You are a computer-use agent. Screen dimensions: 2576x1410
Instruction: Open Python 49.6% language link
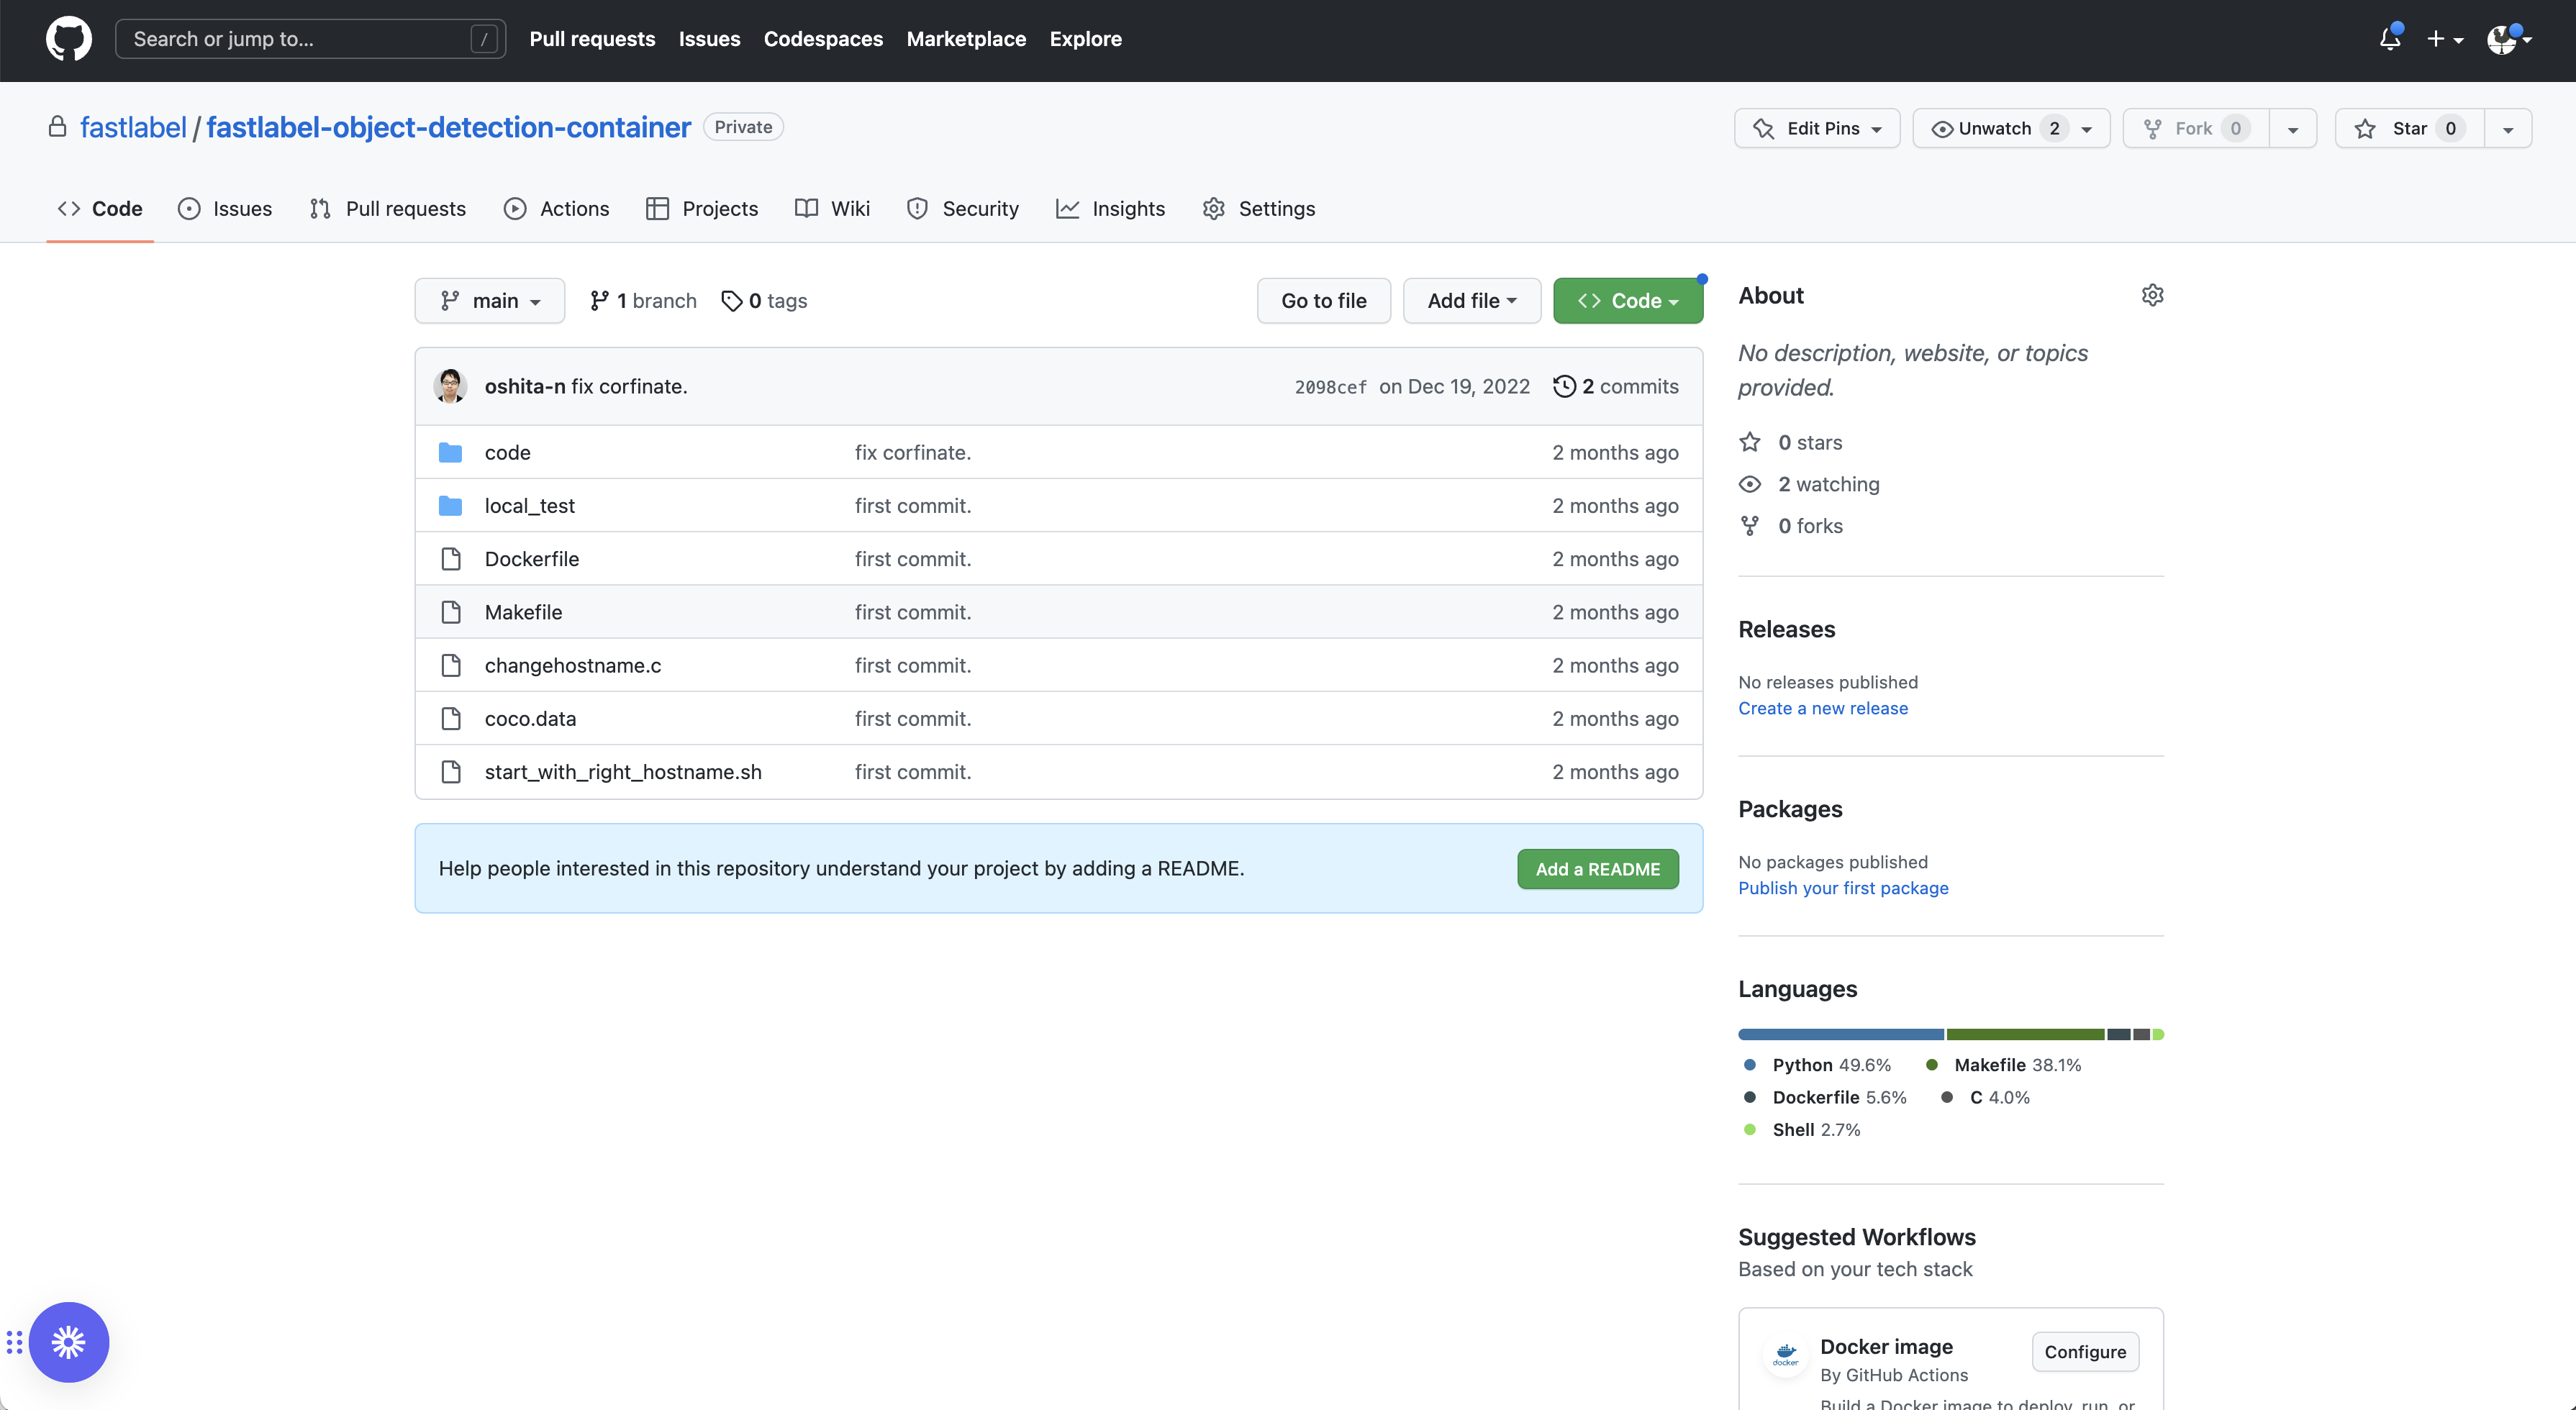click(x=1818, y=1065)
